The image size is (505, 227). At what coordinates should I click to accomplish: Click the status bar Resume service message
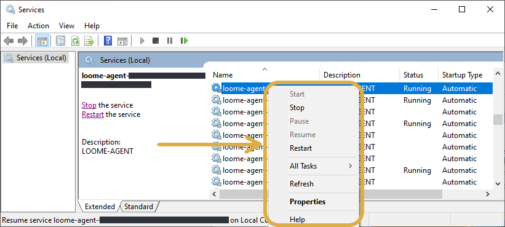(135, 220)
